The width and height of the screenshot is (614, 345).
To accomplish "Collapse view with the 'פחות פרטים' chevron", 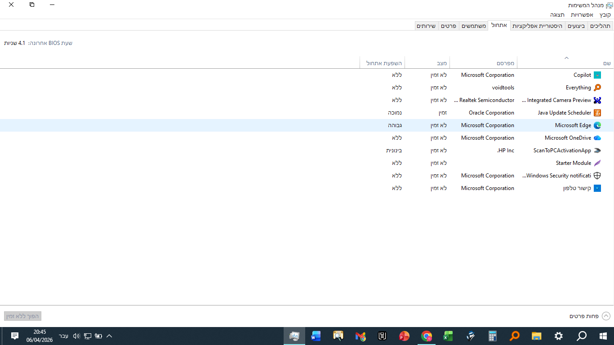I will tap(606, 316).
